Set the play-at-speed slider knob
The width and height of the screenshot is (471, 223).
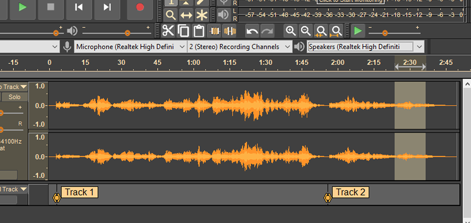point(385,33)
